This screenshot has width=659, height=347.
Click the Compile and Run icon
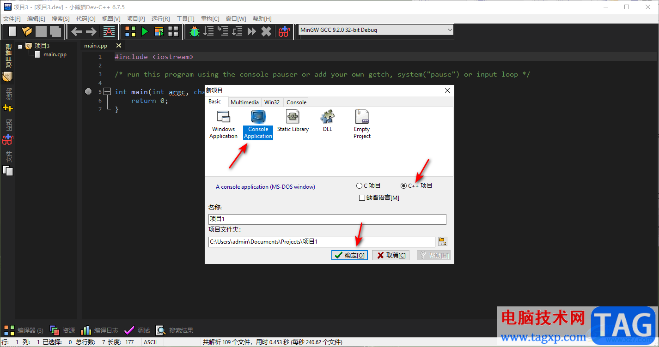pyautogui.click(x=159, y=31)
